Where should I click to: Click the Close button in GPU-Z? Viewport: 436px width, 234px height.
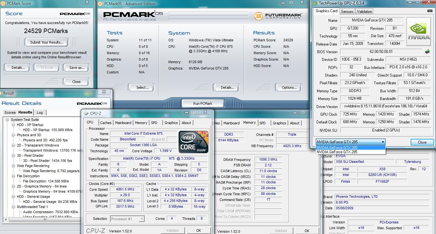coord(422,142)
